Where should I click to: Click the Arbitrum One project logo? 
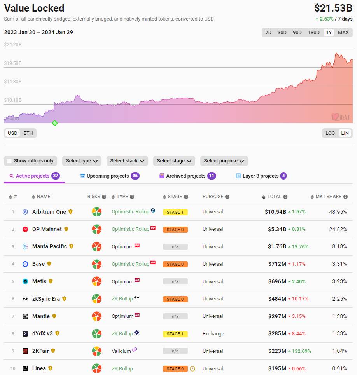[25, 212]
